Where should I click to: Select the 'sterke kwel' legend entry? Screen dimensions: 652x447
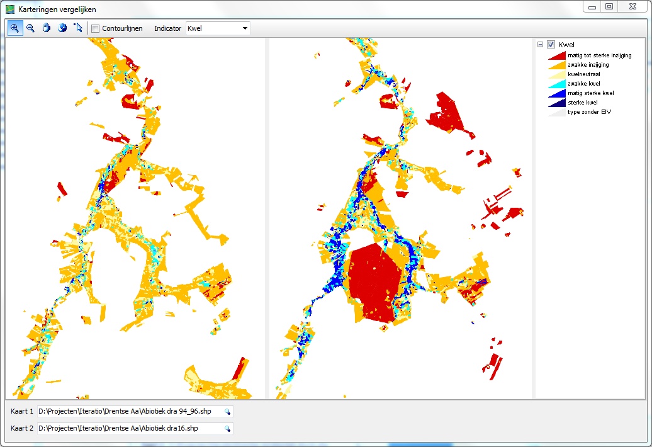pyautogui.click(x=582, y=103)
